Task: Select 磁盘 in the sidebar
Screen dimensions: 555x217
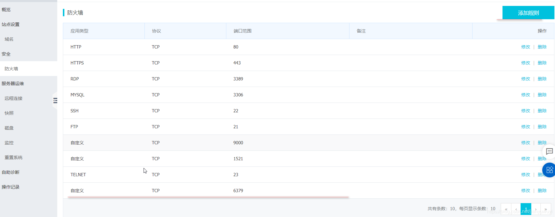Action: (9, 128)
